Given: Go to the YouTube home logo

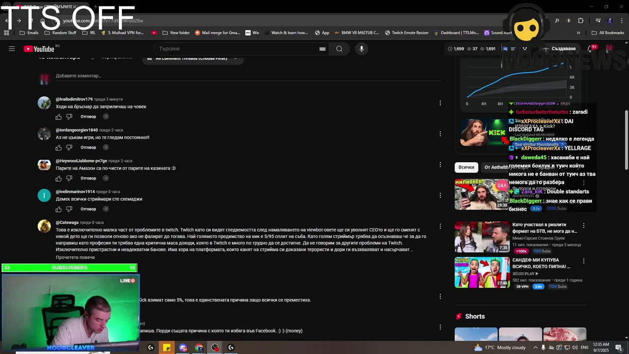Looking at the screenshot, I should coord(39,49).
